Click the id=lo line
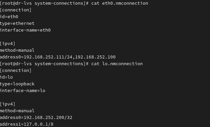 (x=6, y=77)
